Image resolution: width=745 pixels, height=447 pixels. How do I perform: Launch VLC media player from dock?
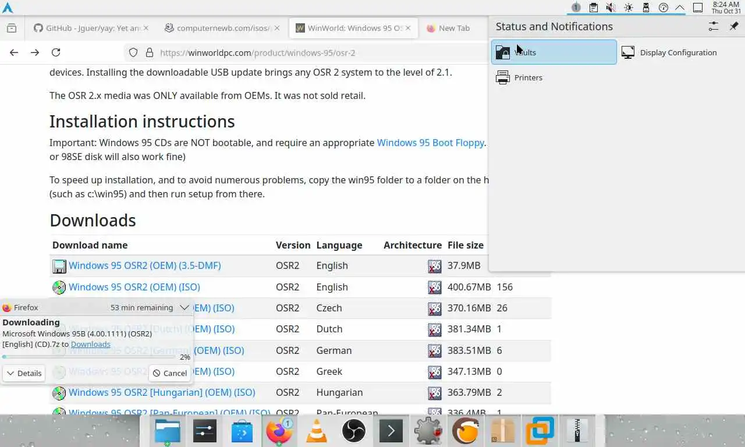pos(317,431)
